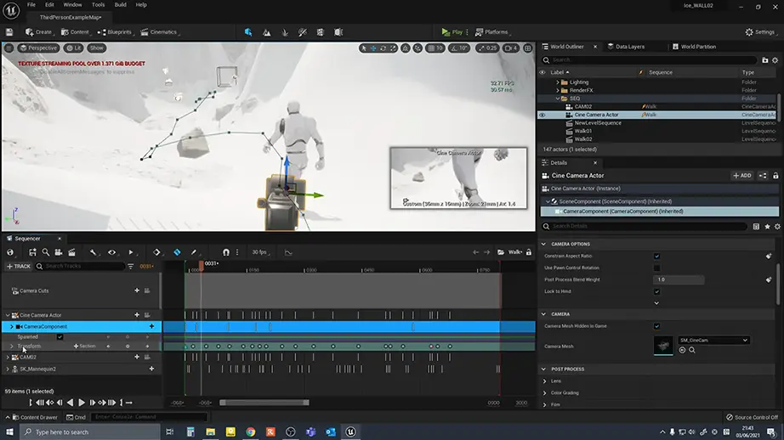
Task: Open the Build menu
Action: pos(121,5)
